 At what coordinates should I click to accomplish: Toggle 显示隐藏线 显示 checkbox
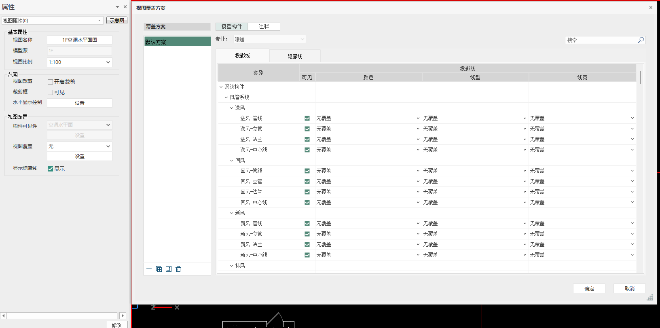(x=51, y=169)
